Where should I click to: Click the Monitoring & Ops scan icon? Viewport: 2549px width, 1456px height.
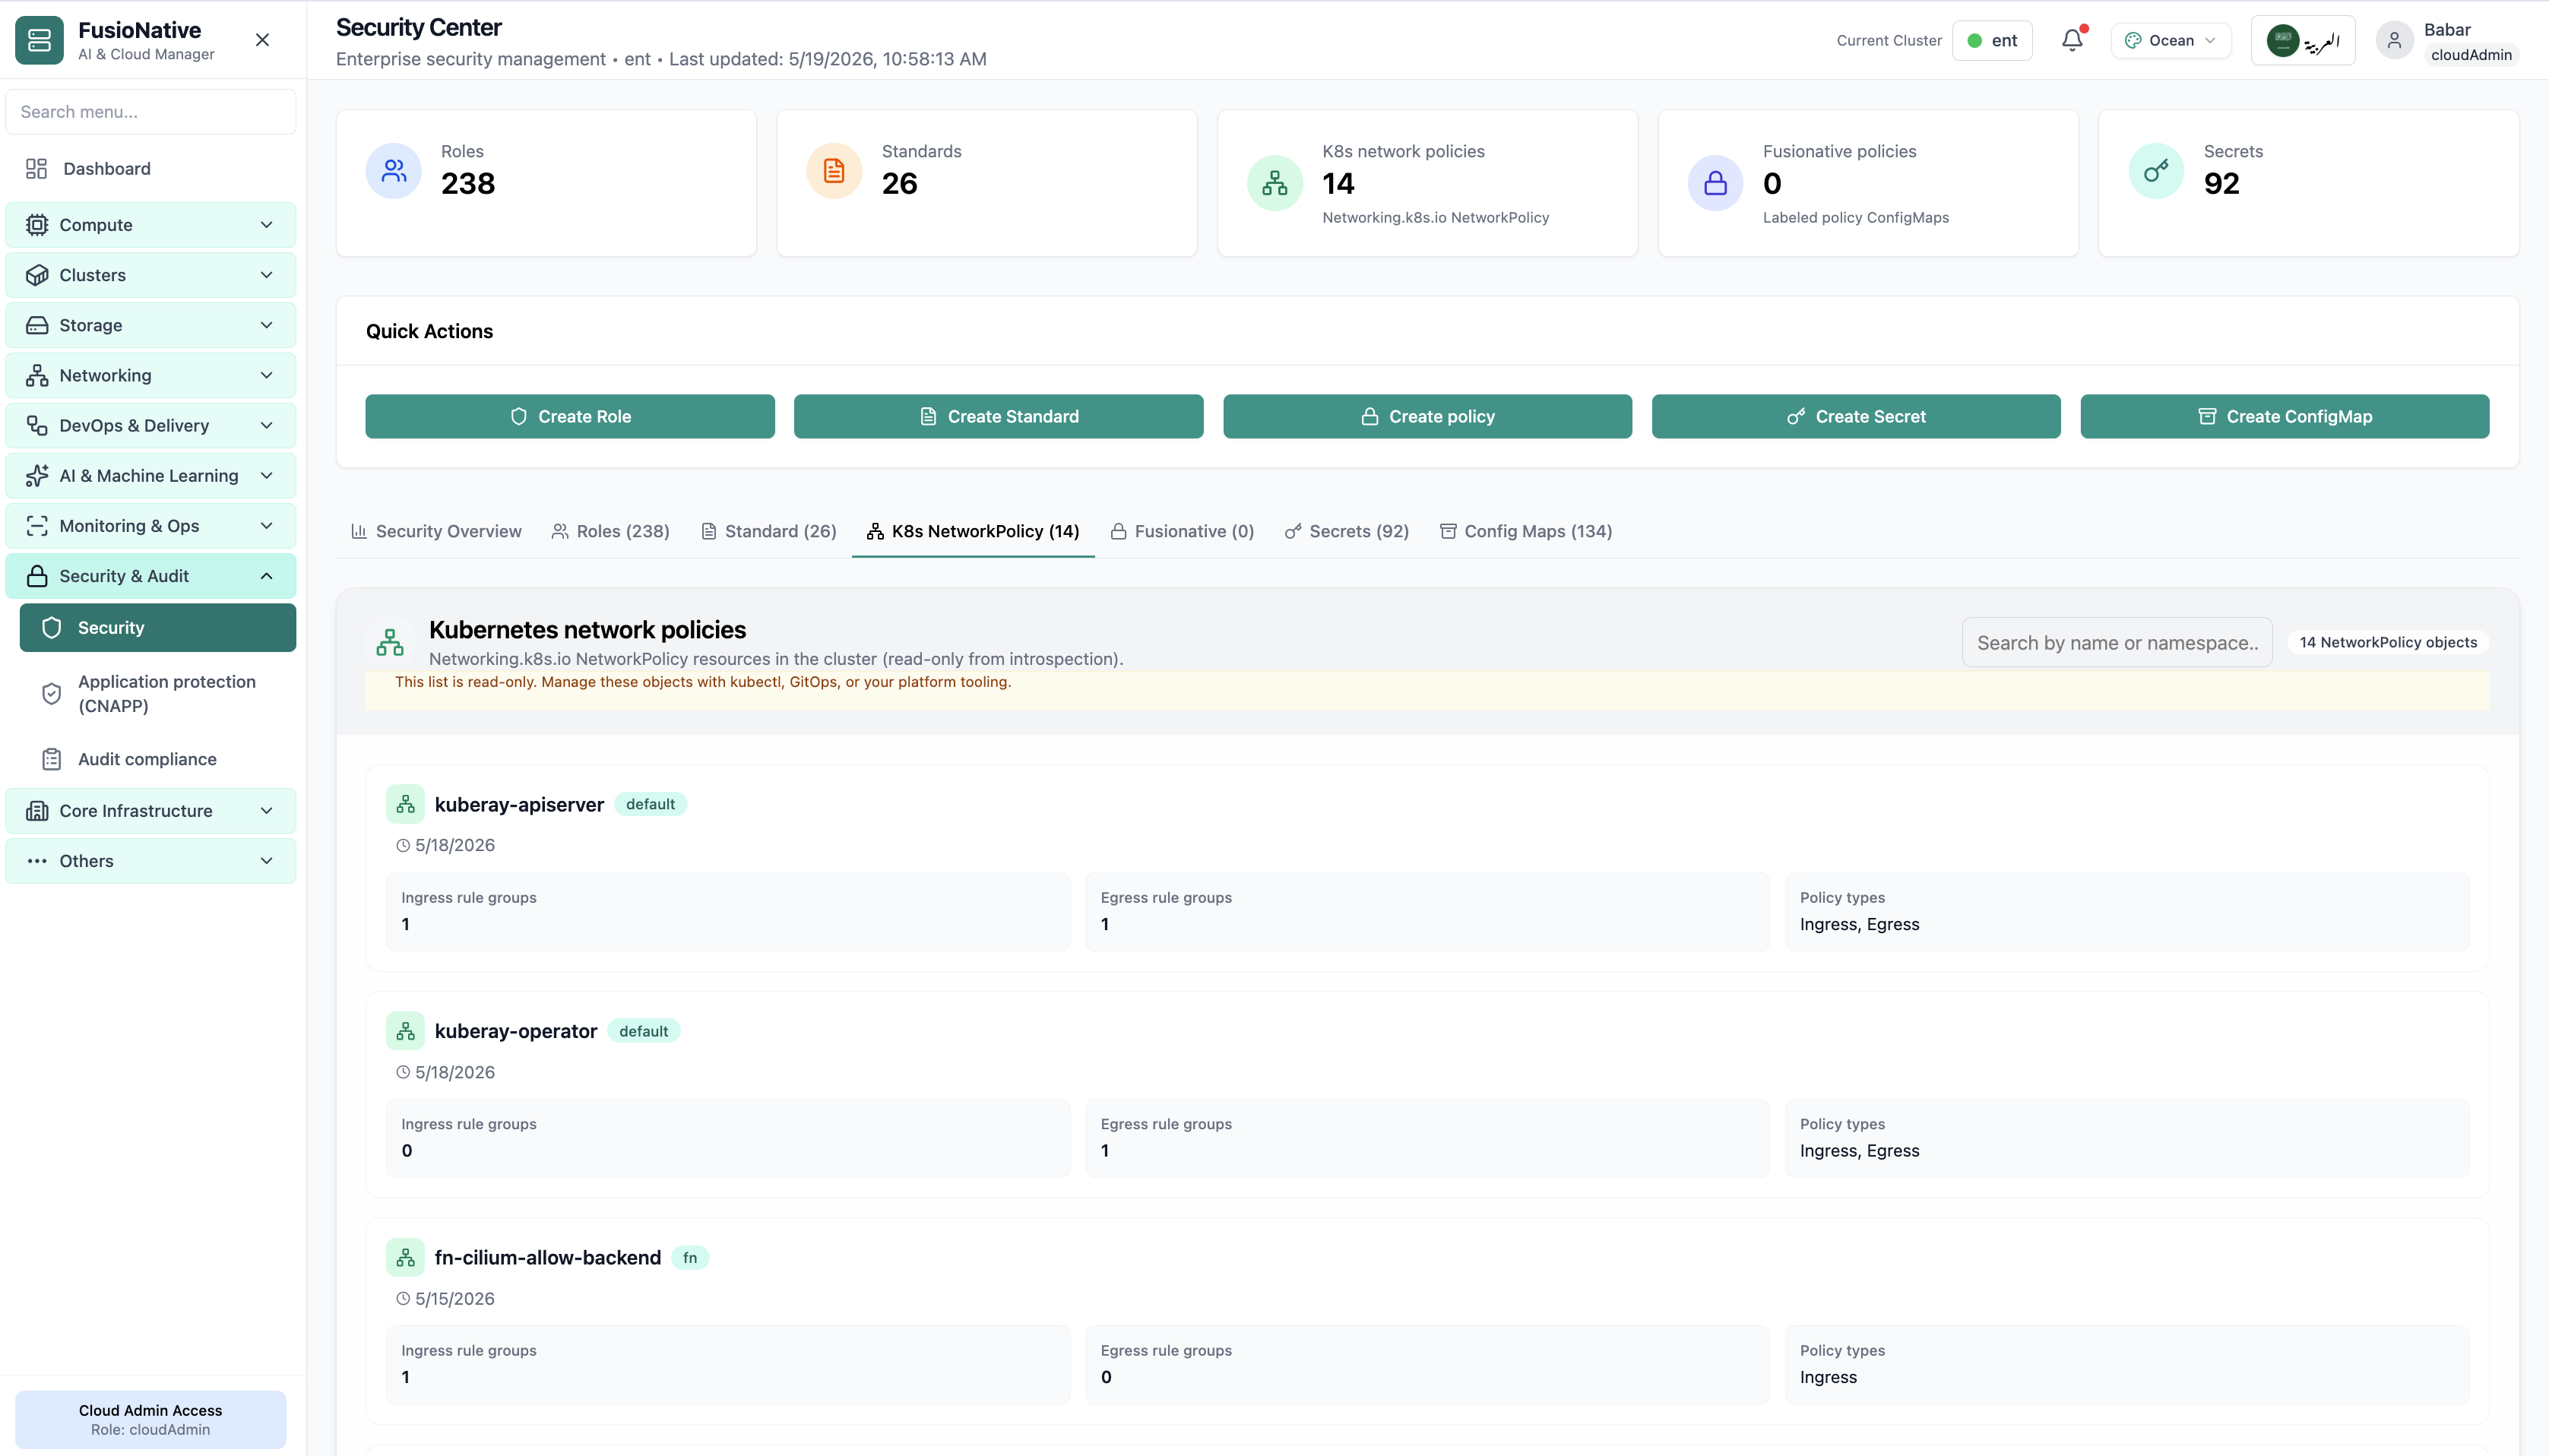(x=37, y=526)
